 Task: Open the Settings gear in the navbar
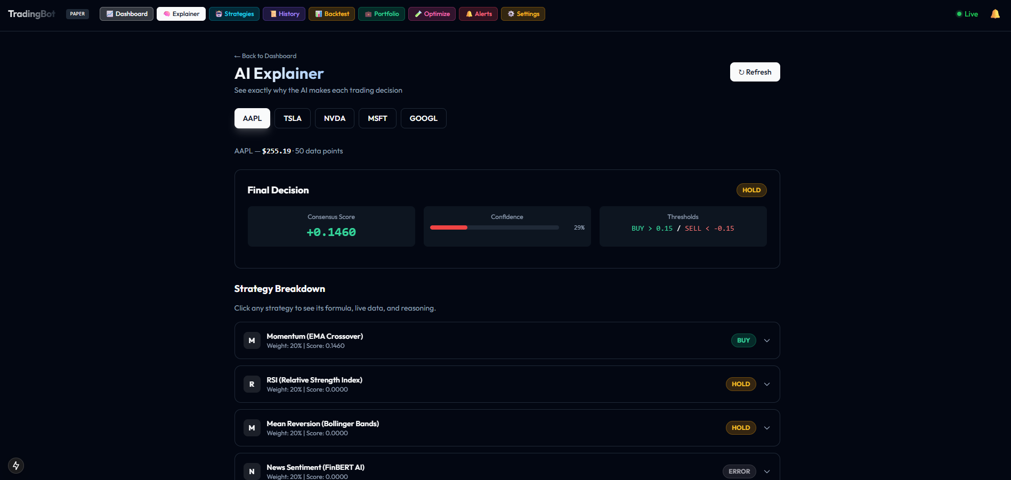coord(523,13)
